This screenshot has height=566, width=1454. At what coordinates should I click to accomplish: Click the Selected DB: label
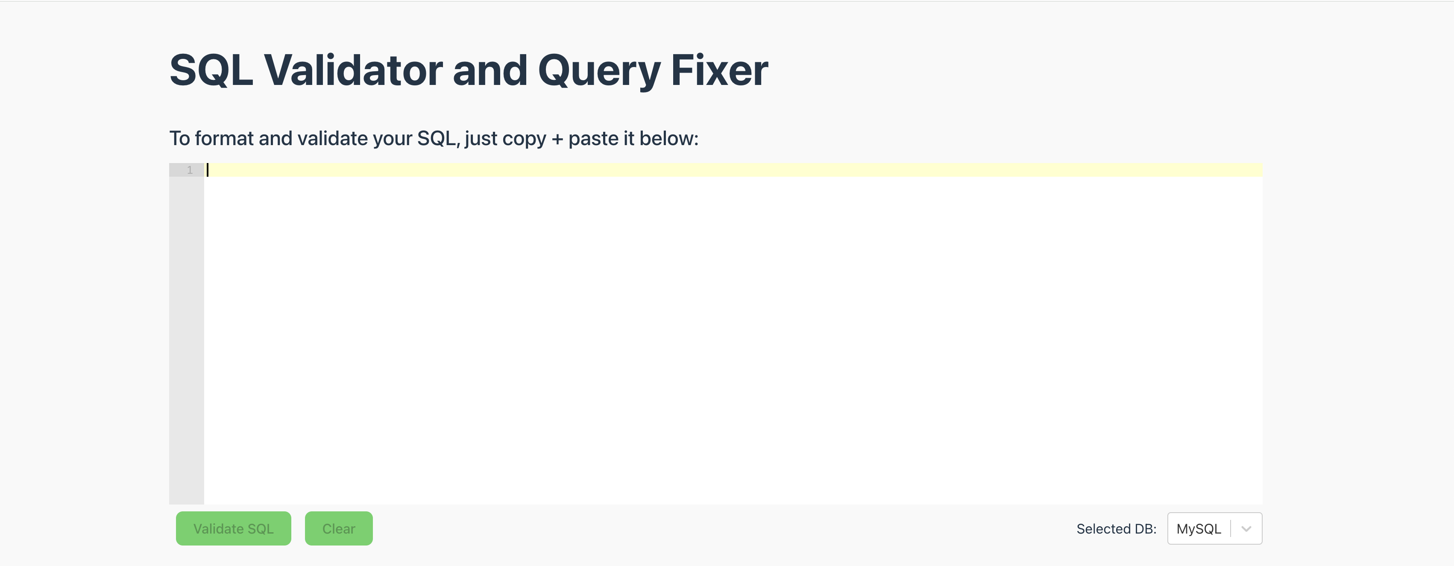coord(1116,529)
